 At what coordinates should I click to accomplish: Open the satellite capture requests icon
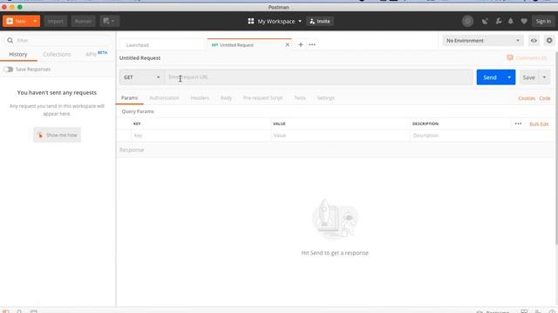click(x=485, y=21)
